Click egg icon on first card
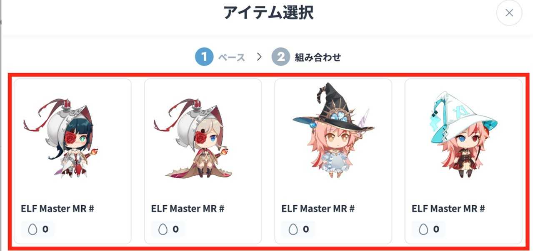The width and height of the screenshot is (533, 251). (x=33, y=229)
